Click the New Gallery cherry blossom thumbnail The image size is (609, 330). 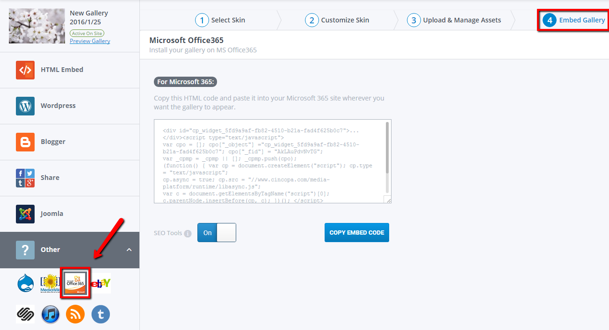pos(36,26)
